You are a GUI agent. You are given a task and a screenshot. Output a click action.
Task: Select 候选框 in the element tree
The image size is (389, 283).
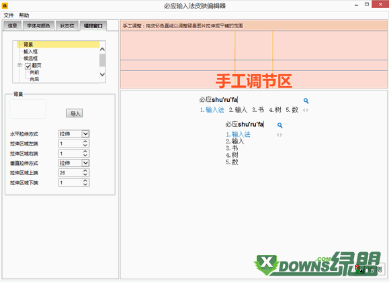coord(30,58)
